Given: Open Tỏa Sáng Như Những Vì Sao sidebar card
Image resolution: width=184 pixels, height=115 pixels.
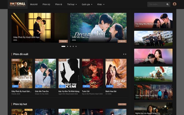Looking at the screenshot, I should (x=153, y=20).
